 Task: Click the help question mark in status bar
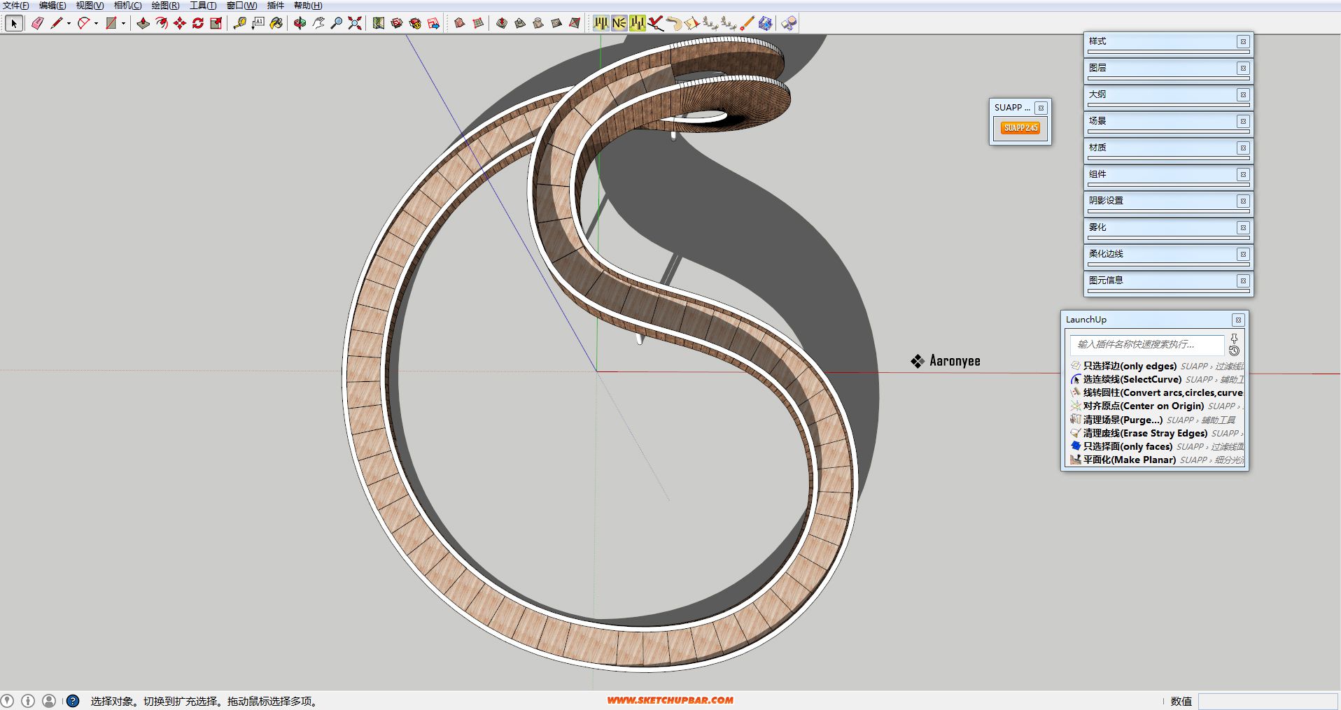pos(73,701)
